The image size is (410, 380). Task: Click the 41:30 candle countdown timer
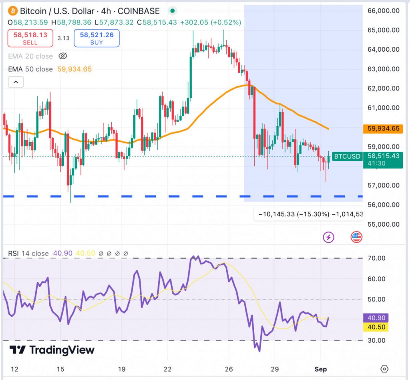376,163
